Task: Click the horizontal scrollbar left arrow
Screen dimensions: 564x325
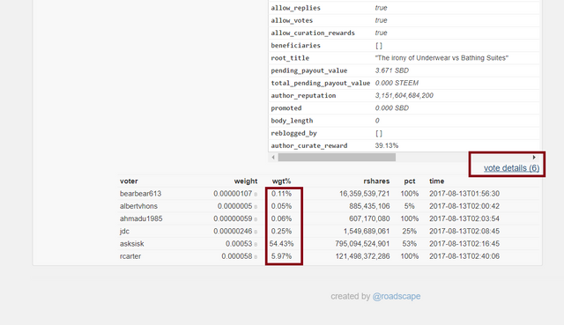Action: [x=273, y=157]
